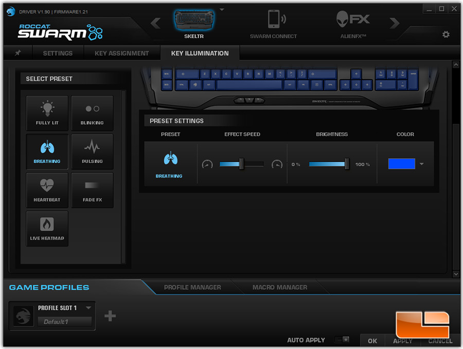Click the Roccat Swarm logo
The image size is (463, 349).
pyautogui.click(x=60, y=32)
